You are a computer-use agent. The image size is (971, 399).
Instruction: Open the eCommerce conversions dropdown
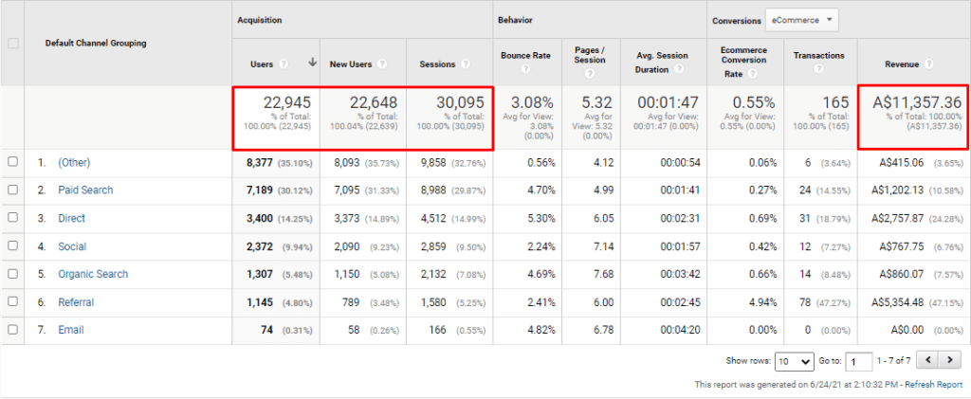(802, 21)
